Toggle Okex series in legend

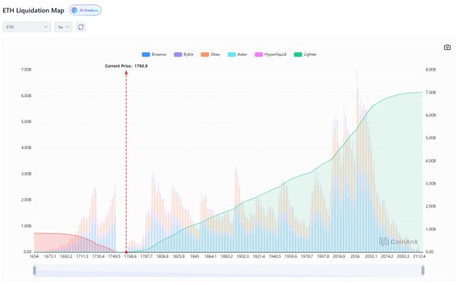pos(211,55)
